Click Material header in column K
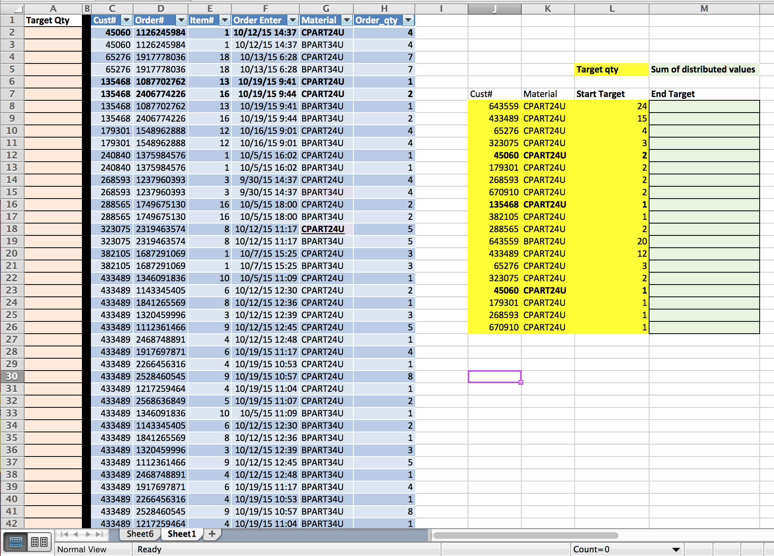 tap(548, 94)
